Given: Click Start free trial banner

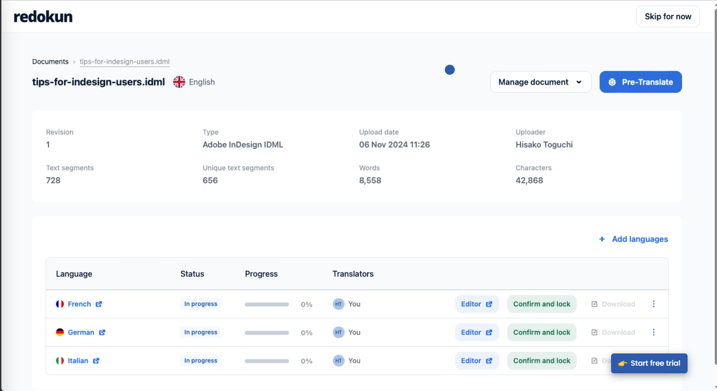Looking at the screenshot, I should (x=649, y=363).
